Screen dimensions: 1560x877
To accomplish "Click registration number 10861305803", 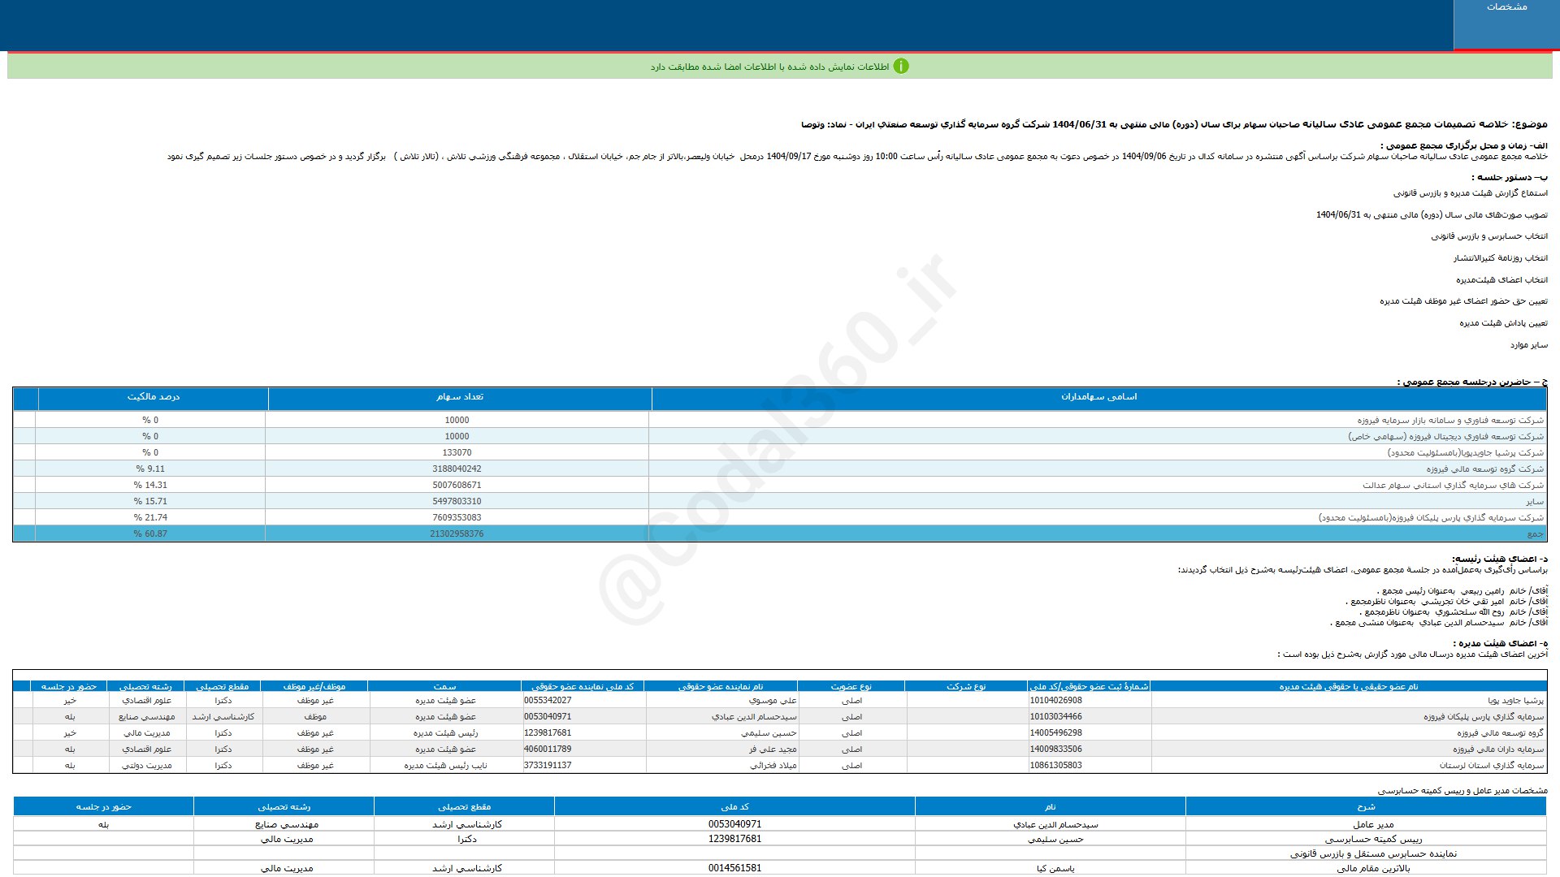I will click(1055, 765).
